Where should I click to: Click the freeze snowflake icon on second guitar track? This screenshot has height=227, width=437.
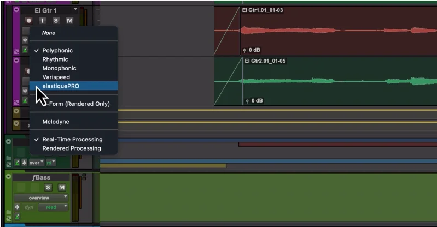[x=25, y=91]
